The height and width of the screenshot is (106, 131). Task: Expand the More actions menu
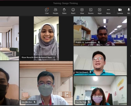(109, 11)
